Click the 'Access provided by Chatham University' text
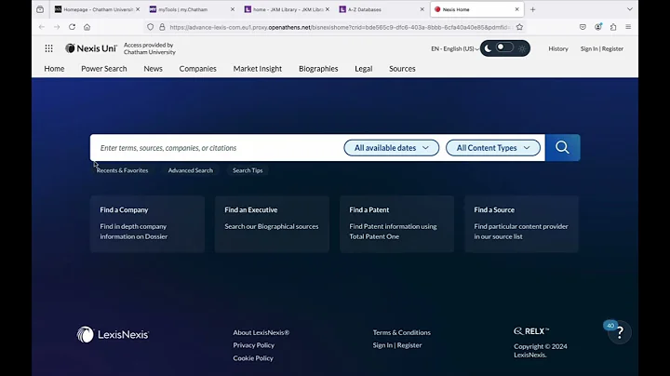Screen dimensions: 670x376 click(150, 48)
